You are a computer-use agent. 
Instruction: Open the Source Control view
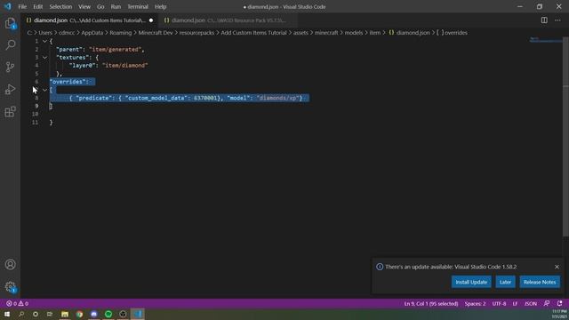(x=10, y=67)
